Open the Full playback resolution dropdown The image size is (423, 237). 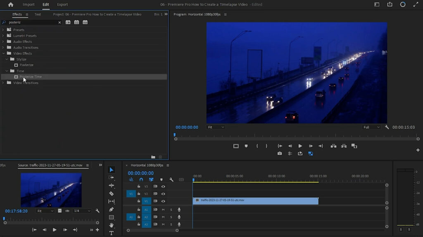tap(371, 128)
